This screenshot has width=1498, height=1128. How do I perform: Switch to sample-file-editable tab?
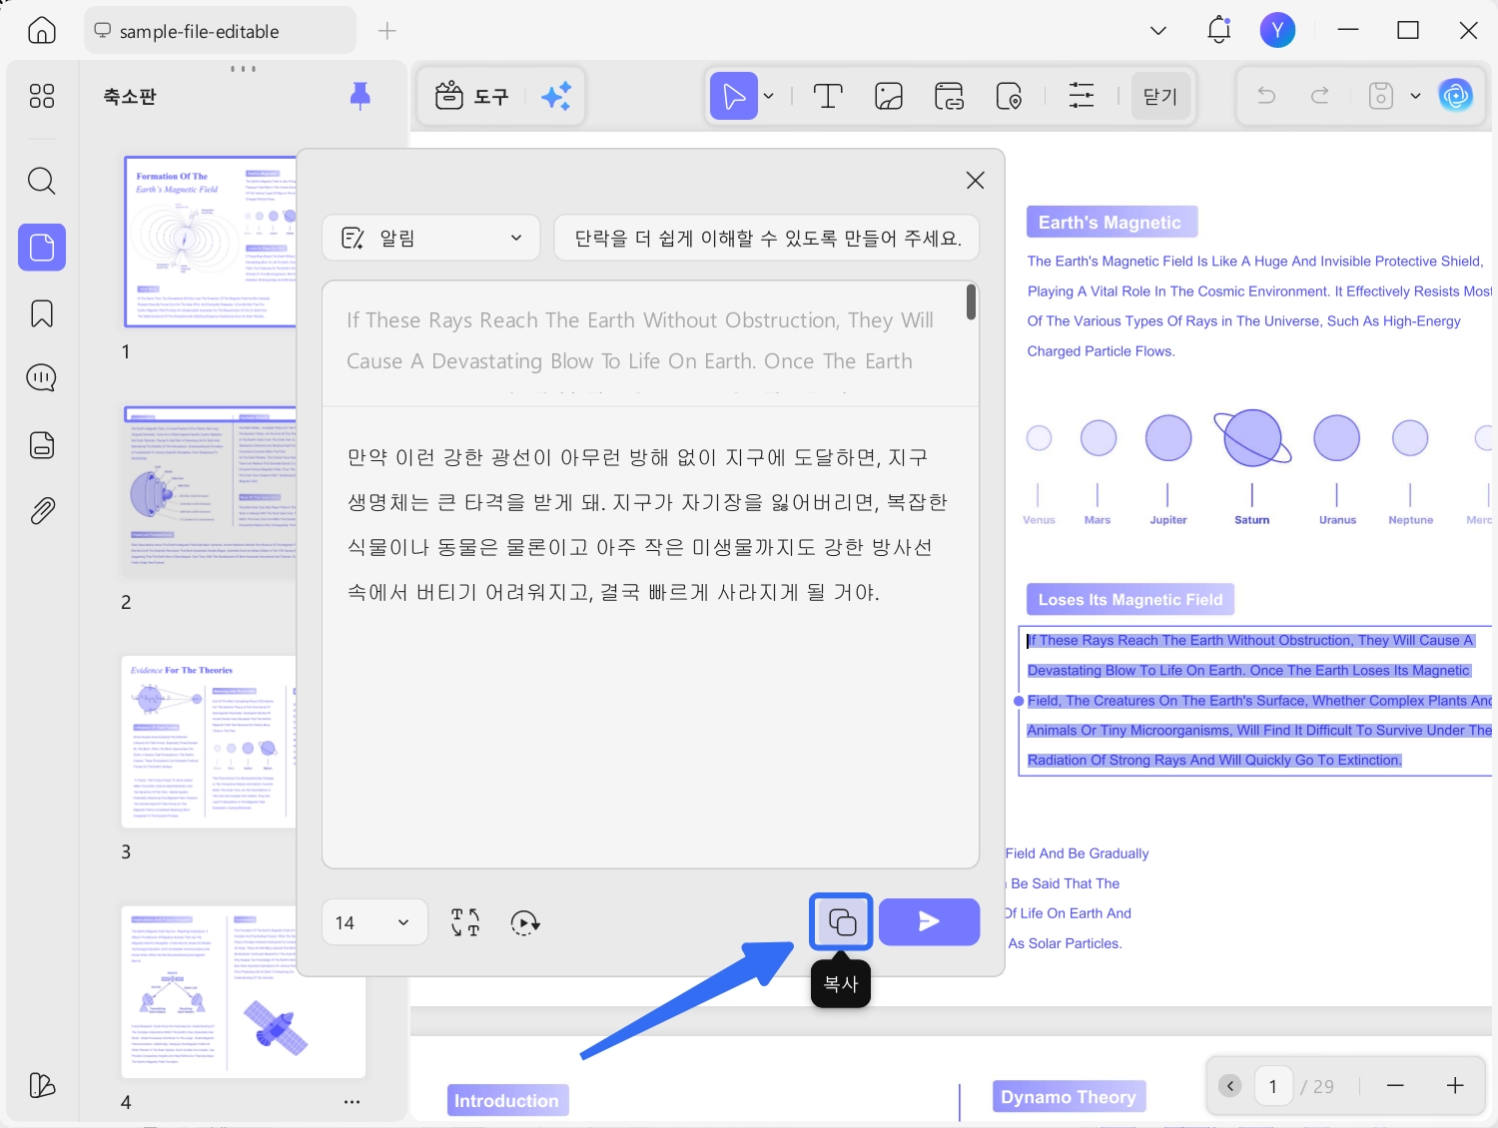pos(221,31)
